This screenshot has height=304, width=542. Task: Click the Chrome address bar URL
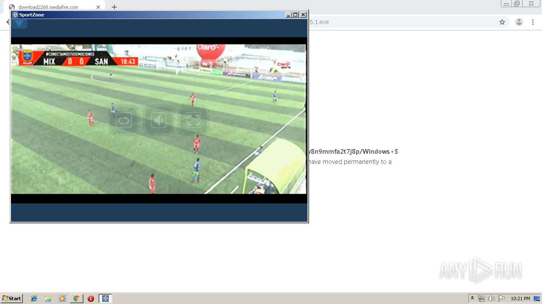[x=319, y=22]
